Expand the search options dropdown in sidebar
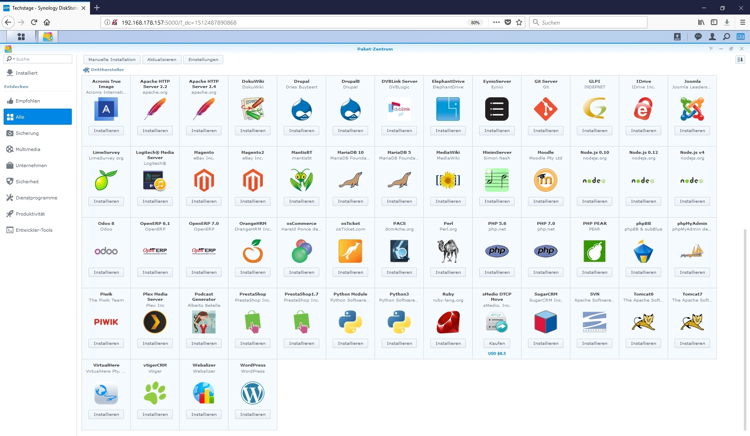This screenshot has width=750, height=436. click(x=10, y=59)
